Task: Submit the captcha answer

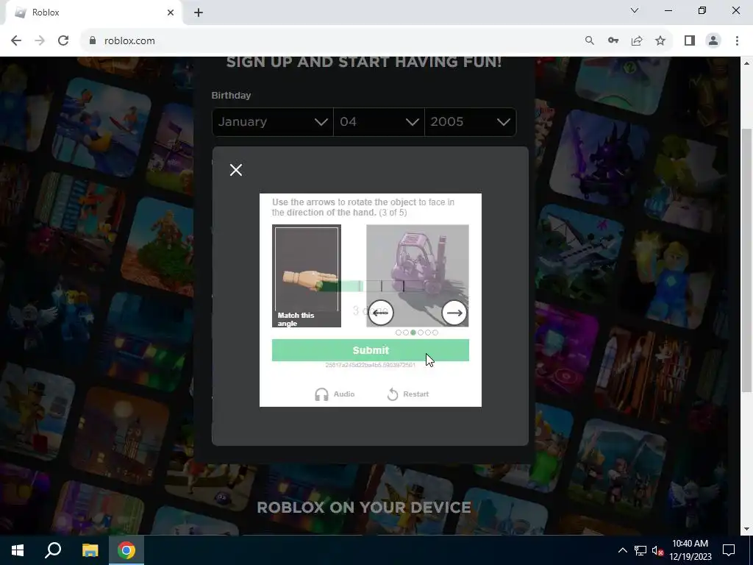Action: (371, 350)
